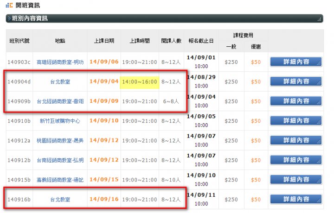This screenshot has height=213, width=334.
Task: Click 優惠 fee sub-header
Action: (x=256, y=47)
